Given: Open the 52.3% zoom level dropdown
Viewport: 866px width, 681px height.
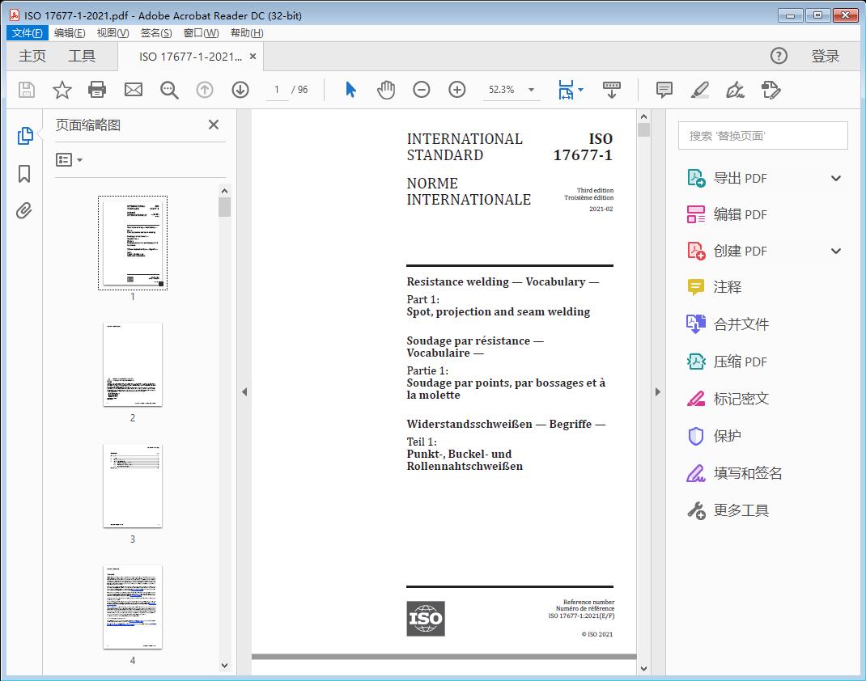Looking at the screenshot, I should coord(531,90).
